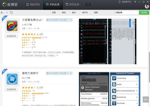Click the 81.8% five-star rating bar

pyautogui.click(x=37, y=37)
